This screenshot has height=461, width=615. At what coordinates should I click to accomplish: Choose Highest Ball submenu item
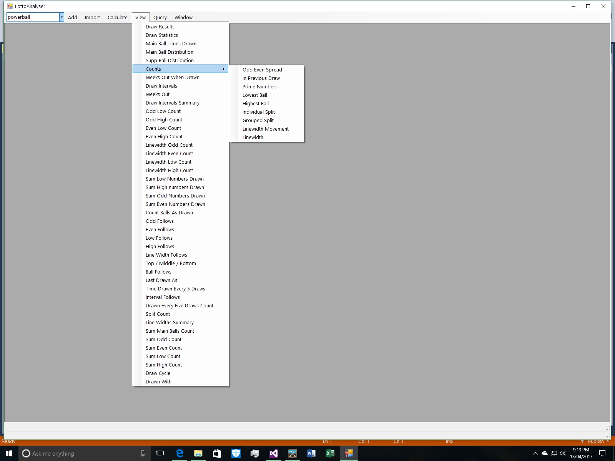(267, 103)
